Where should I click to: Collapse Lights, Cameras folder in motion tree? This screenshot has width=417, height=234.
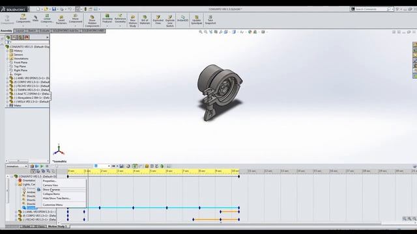[x=16, y=185]
